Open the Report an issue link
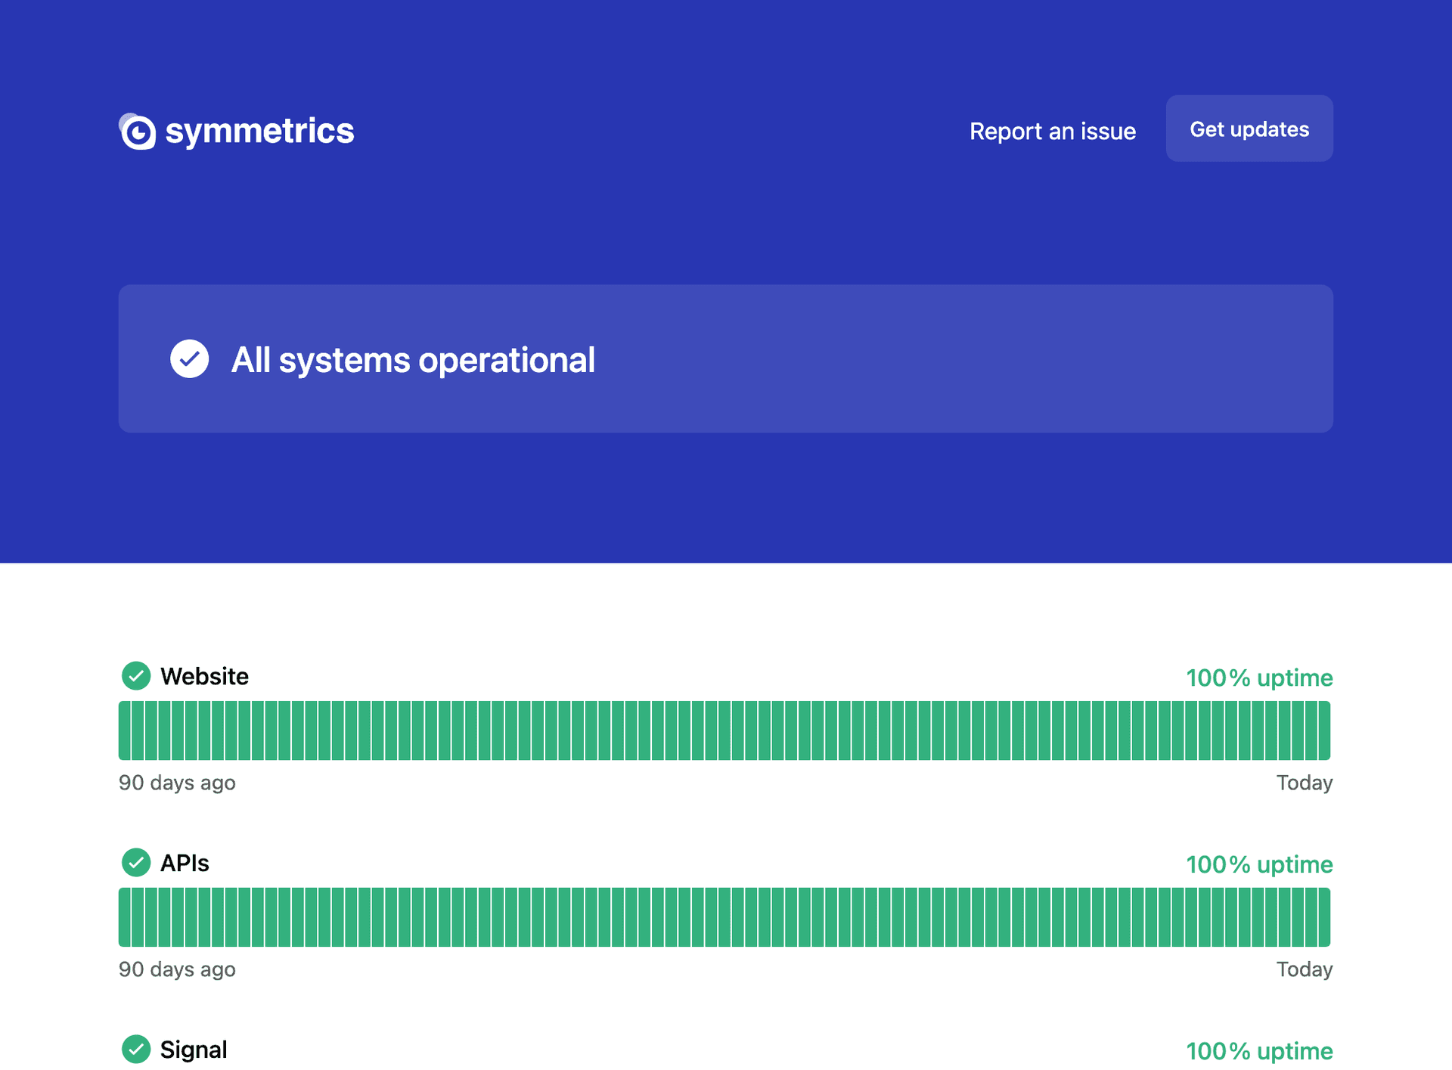Viewport: 1452px width, 1070px height. tap(1052, 131)
